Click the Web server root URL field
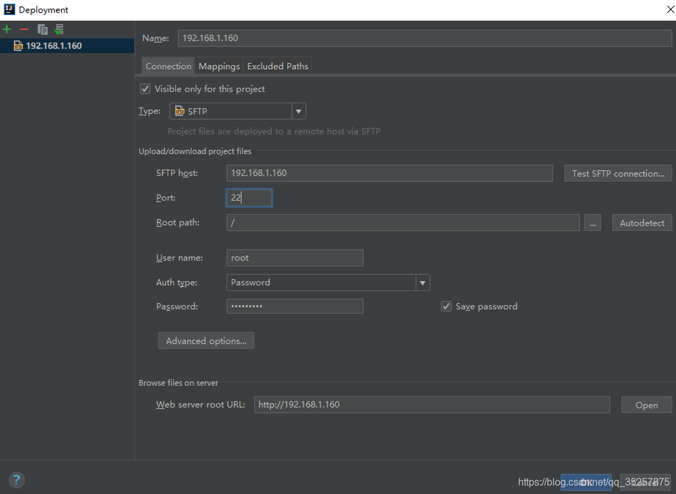 pyautogui.click(x=432, y=404)
